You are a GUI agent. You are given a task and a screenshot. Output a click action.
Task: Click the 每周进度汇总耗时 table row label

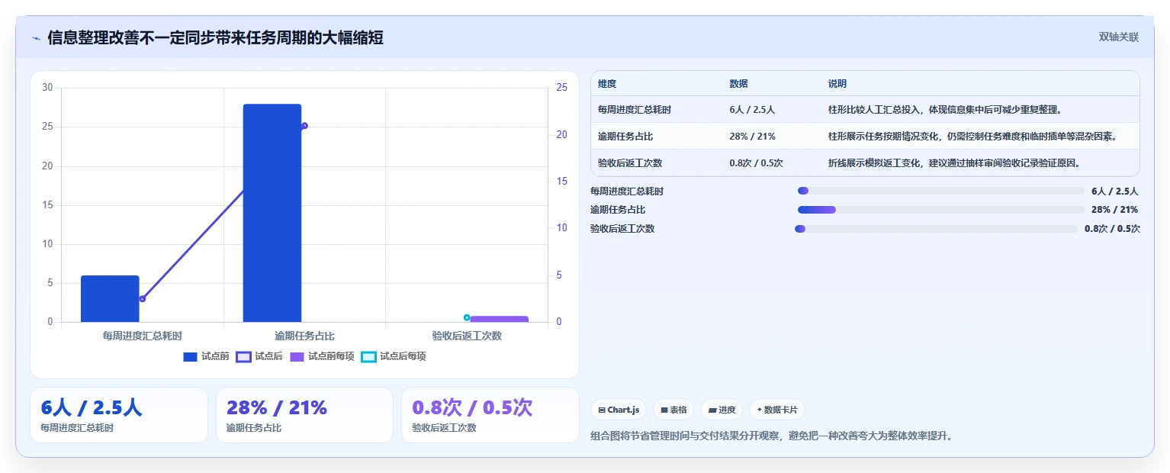click(635, 110)
